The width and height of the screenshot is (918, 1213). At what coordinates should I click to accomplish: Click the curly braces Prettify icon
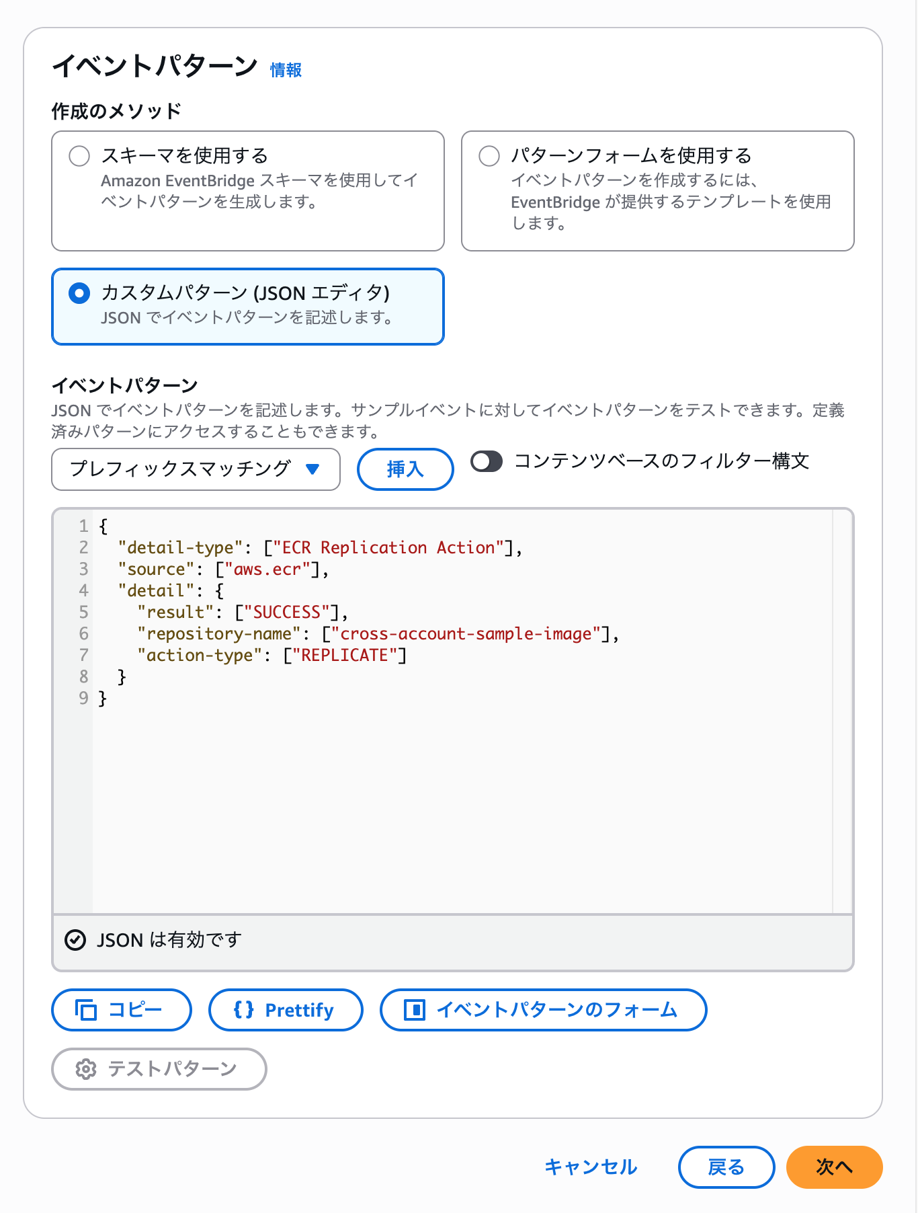(243, 1010)
